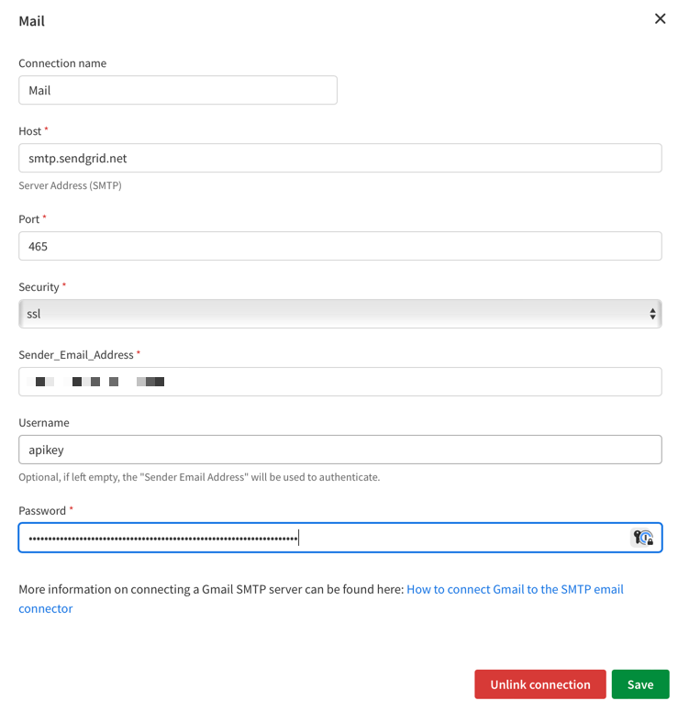Click the Security field label
678x712 pixels.
39,287
